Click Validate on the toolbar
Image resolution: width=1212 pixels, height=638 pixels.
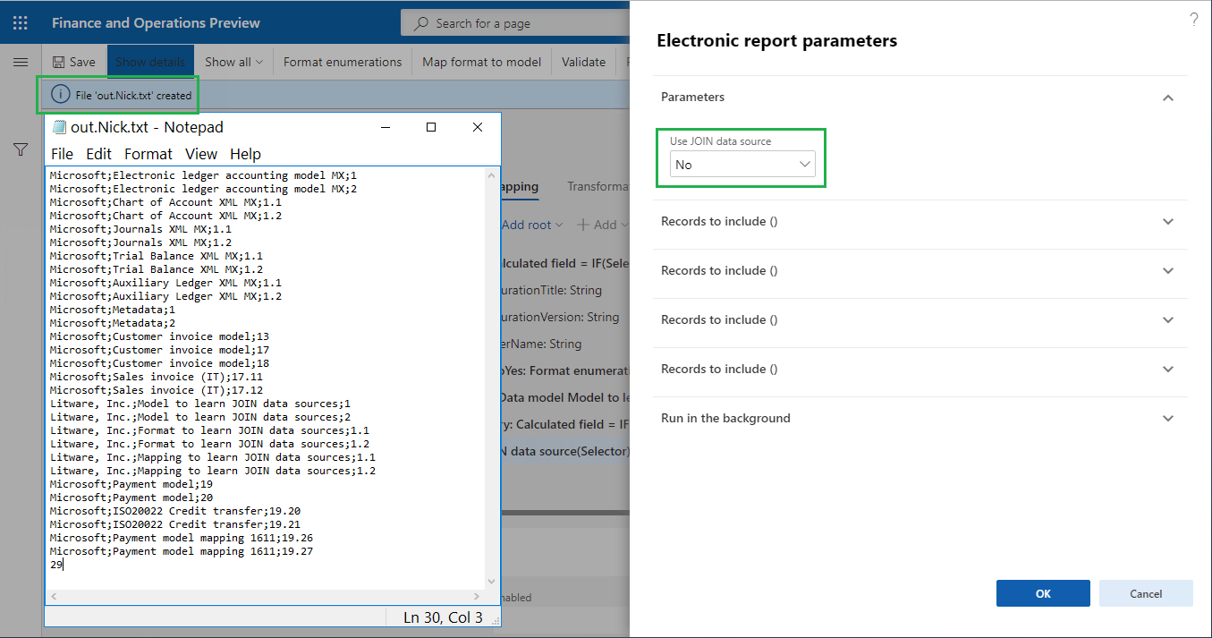coord(582,61)
